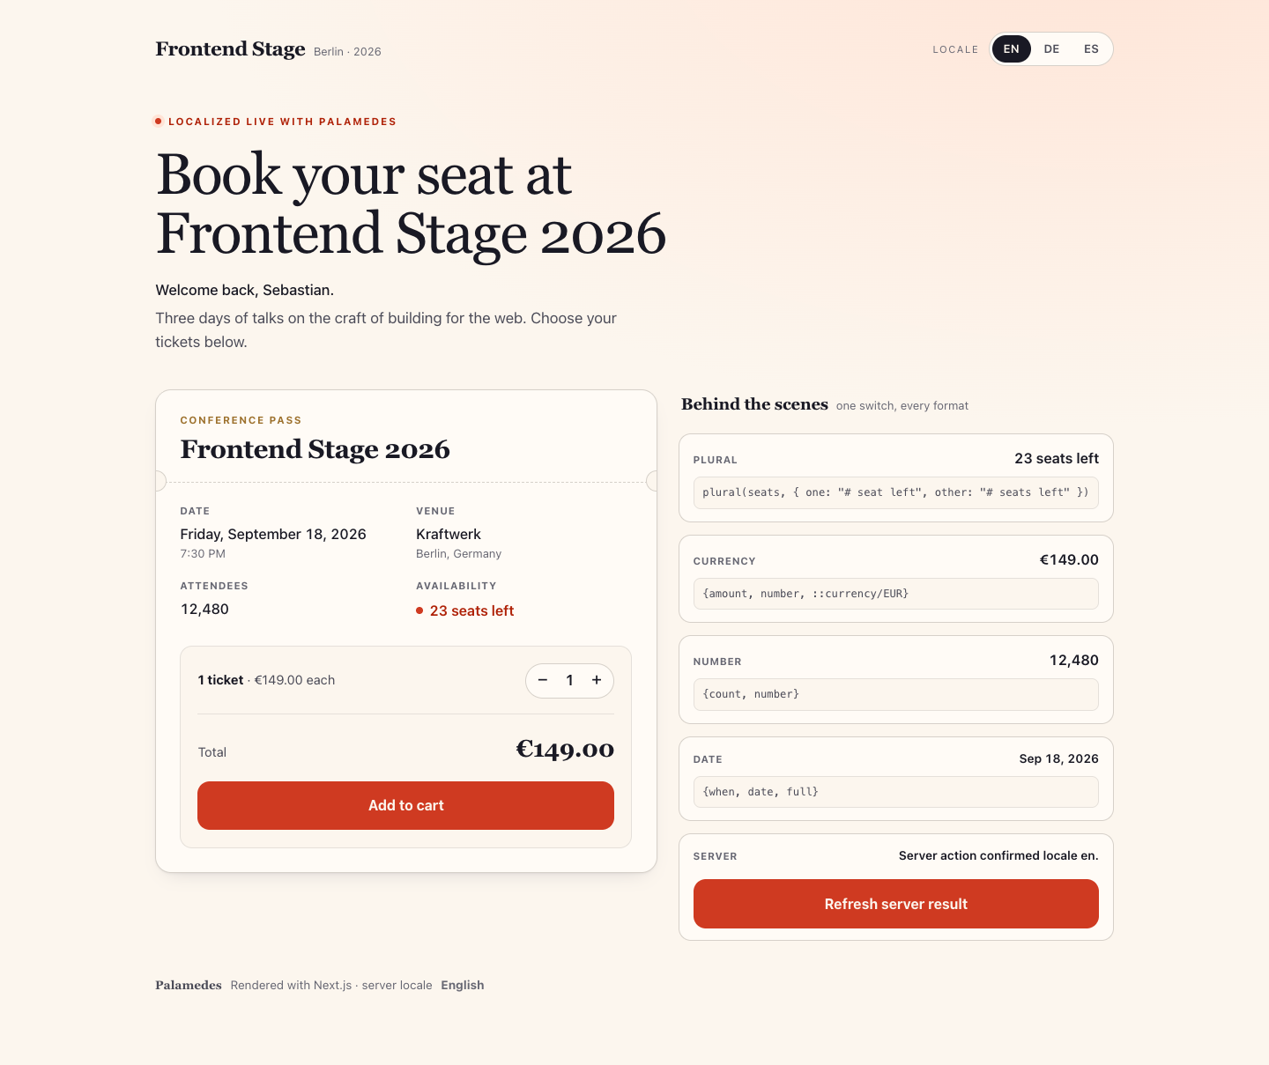The image size is (1269, 1065).
Task: Select the count number code snippet
Action: [895, 694]
